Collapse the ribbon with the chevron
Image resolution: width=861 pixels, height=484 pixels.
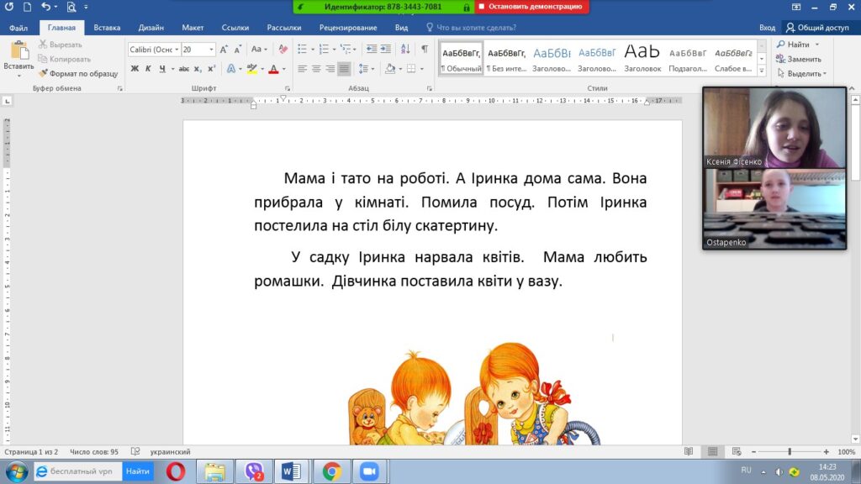pyautogui.click(x=852, y=88)
